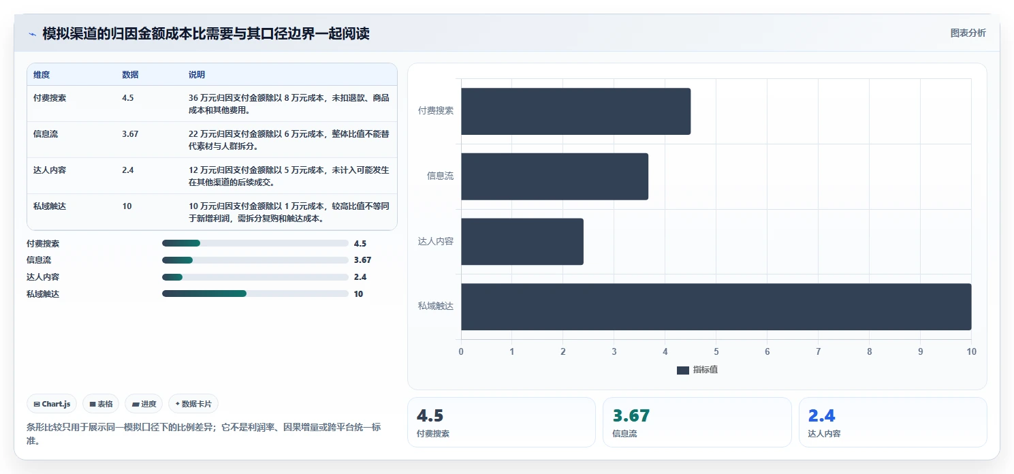Click the footnote text starting 条形比较
Screen dimensions: 1014x474
[x=204, y=434]
